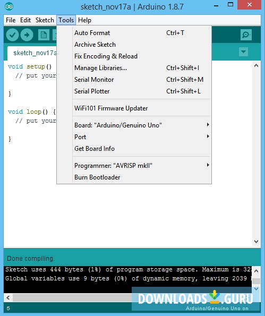Screen dimensions: 265x316
Task: Launch Serial Monitor from Tools menu
Action: (x=134, y=80)
